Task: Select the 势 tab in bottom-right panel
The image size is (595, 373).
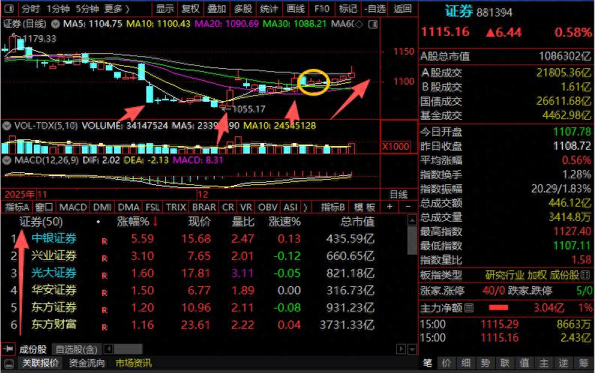Action: pyautogui.click(x=485, y=363)
